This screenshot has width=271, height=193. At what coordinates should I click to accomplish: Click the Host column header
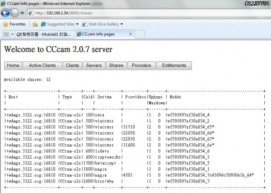(x=13, y=97)
